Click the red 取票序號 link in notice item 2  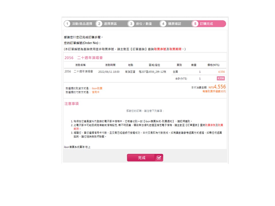tap(210, 125)
